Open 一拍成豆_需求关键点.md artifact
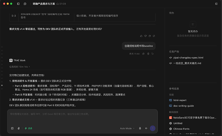The width and height of the screenshot is (222, 136). click(x=187, y=63)
